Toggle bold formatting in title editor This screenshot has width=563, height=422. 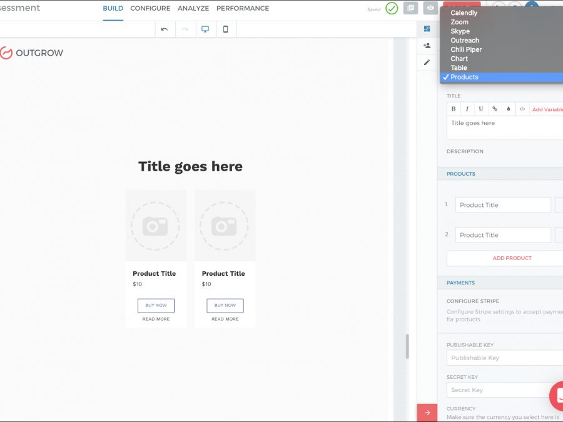point(454,109)
